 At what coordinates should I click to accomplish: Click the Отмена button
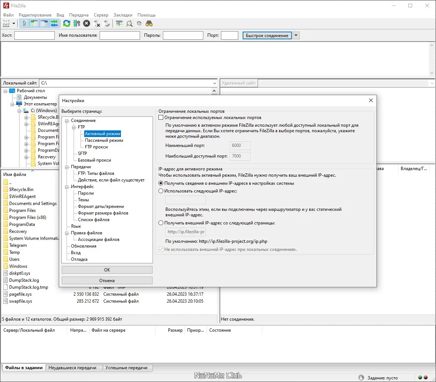coord(107,281)
